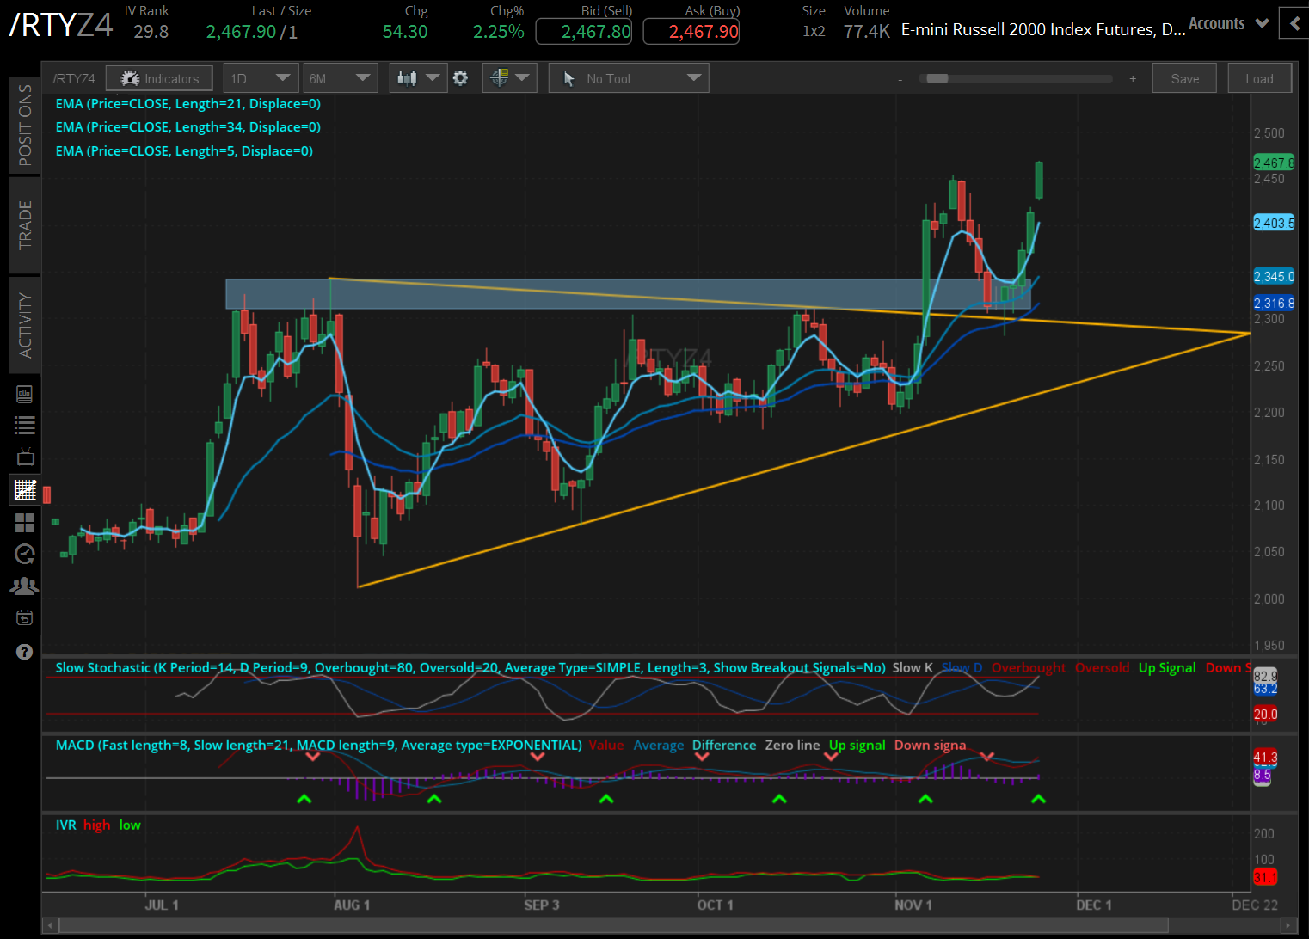Open the 1D aggregation period dropdown
1309x939 pixels.
pyautogui.click(x=261, y=78)
